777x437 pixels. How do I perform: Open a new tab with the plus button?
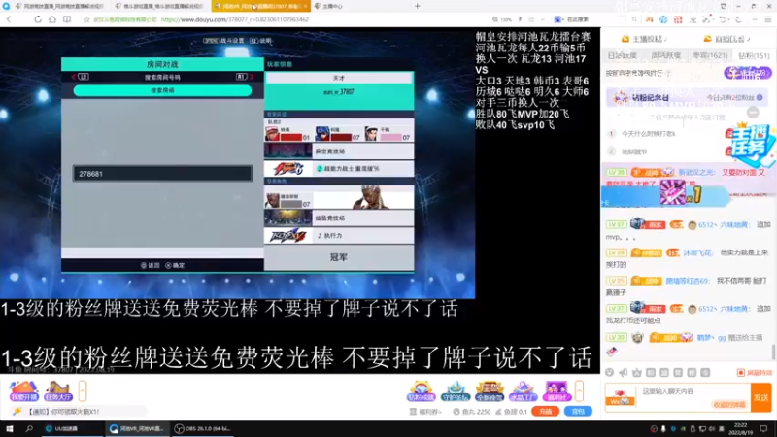click(418, 6)
